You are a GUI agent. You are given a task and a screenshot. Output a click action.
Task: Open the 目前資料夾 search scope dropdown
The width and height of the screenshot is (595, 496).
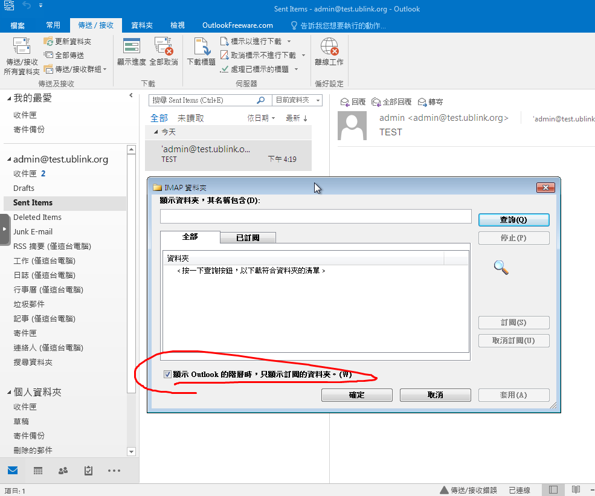[x=298, y=100]
